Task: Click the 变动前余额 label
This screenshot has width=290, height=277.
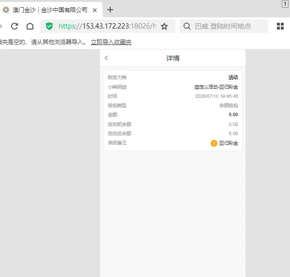Action: pyautogui.click(x=119, y=124)
